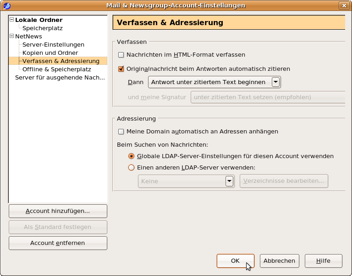Click Account hinzufügen button
Viewport: 352px width, 276px height.
(58, 211)
